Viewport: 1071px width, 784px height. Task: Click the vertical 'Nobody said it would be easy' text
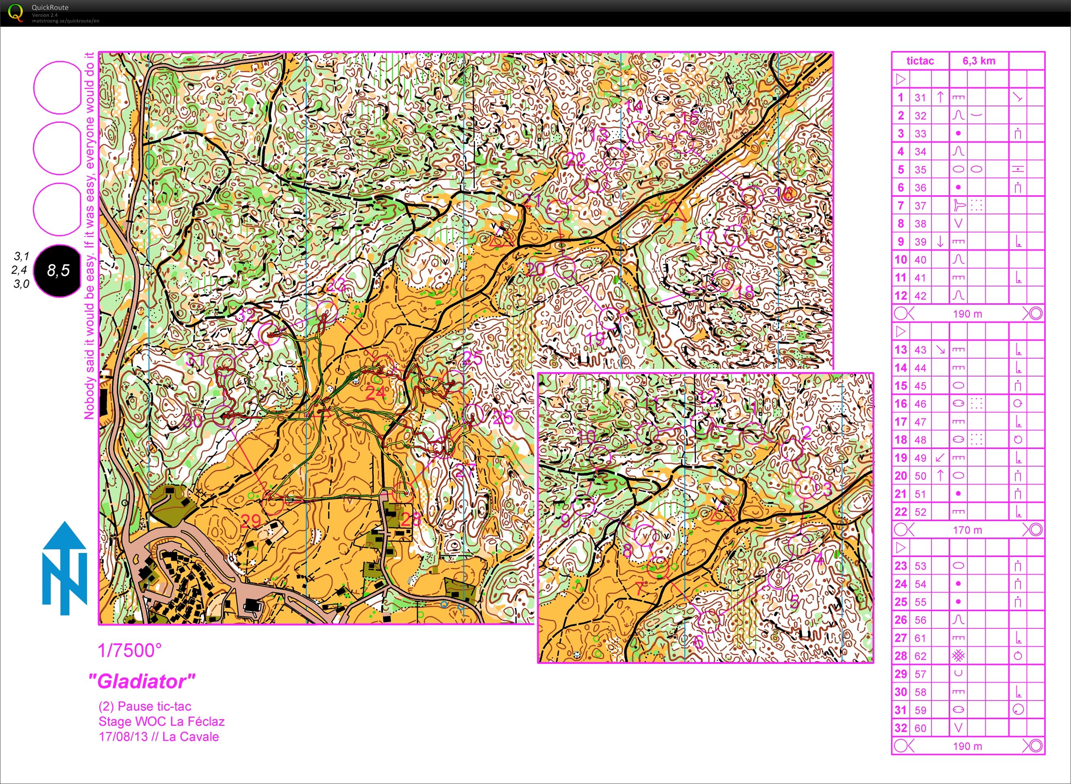(x=89, y=236)
